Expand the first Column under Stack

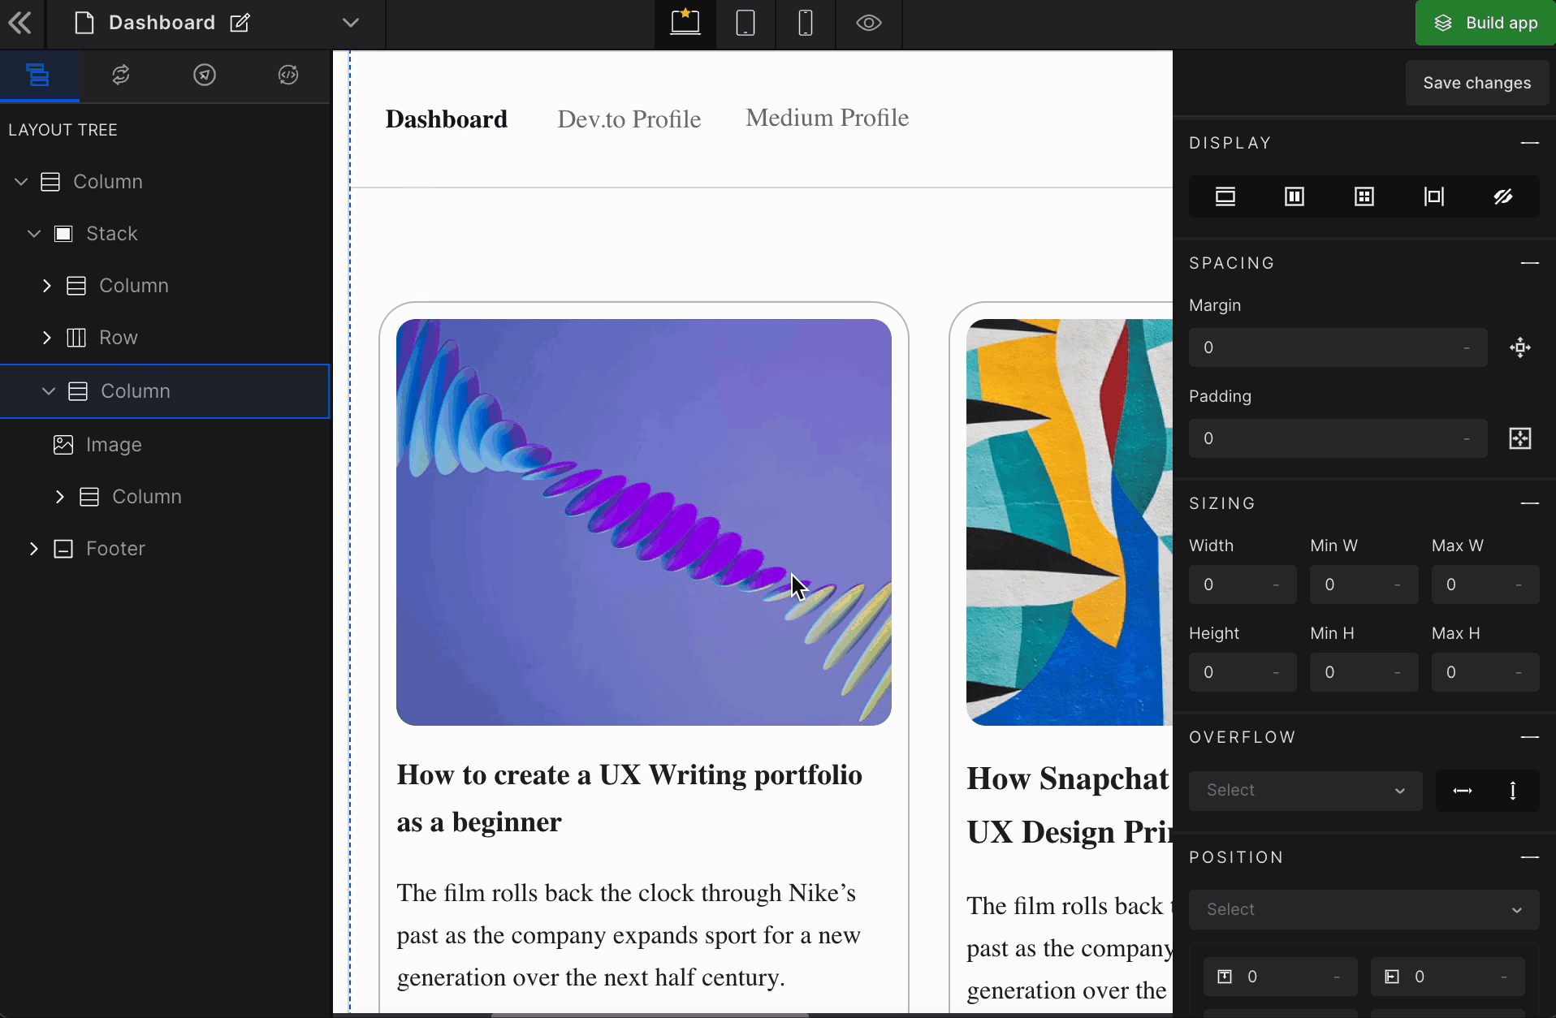point(46,286)
